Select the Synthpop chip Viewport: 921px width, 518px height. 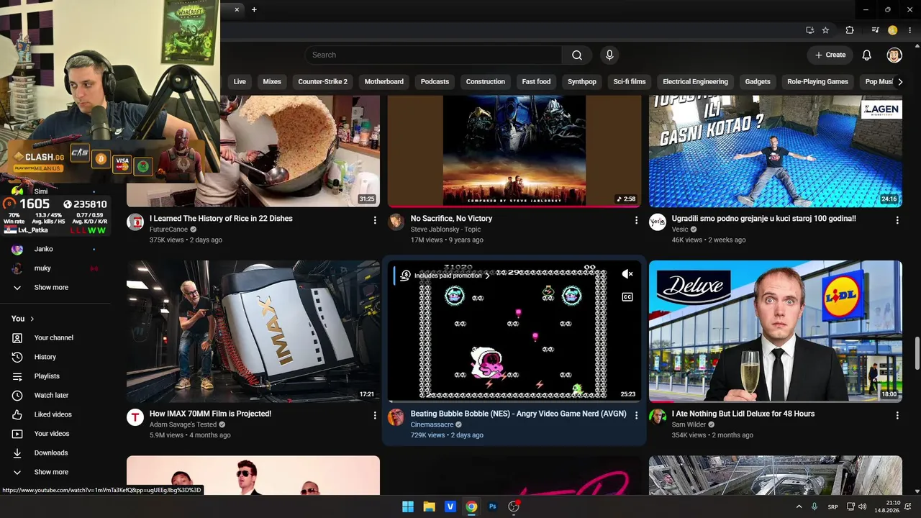coord(582,82)
